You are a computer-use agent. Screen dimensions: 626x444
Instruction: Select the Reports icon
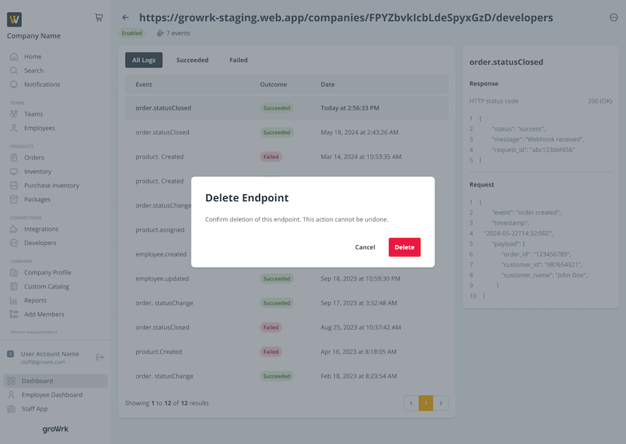point(15,300)
